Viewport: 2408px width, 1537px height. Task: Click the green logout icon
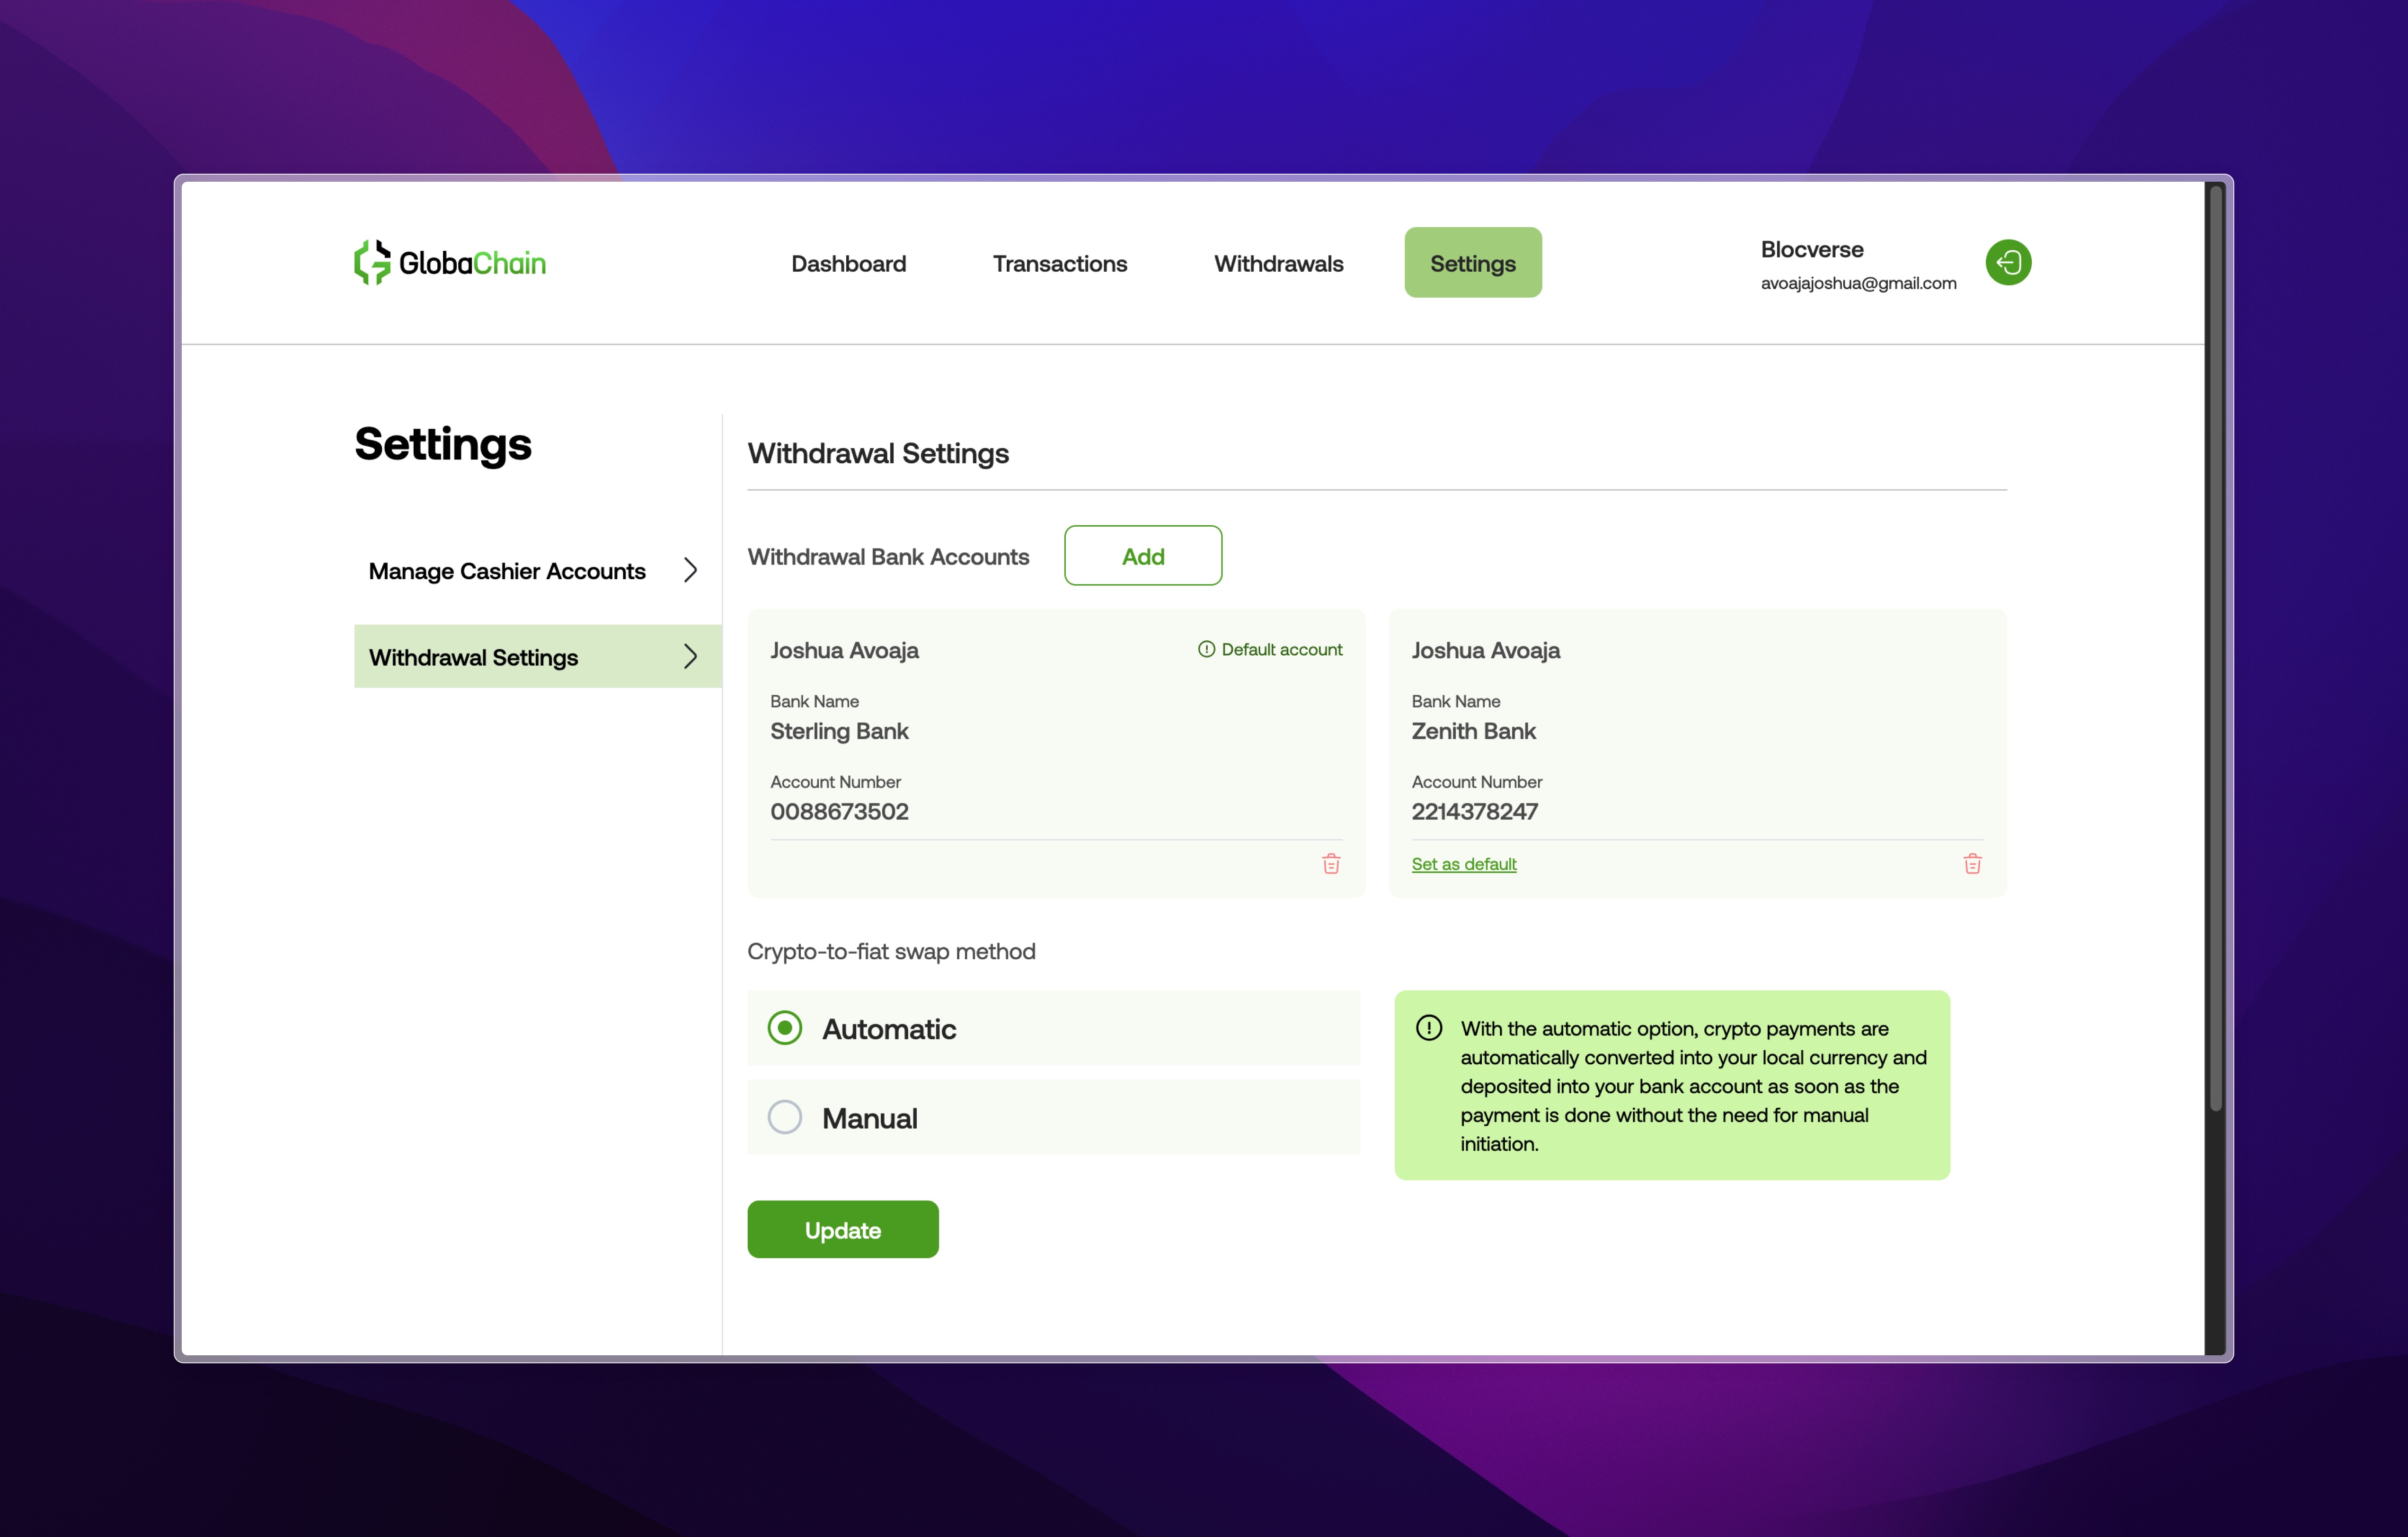[2008, 262]
